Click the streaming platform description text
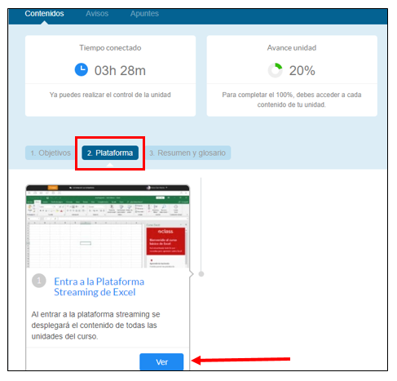 point(95,326)
